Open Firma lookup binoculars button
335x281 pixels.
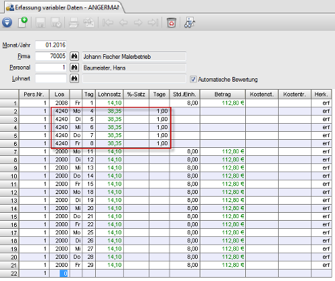74,56
